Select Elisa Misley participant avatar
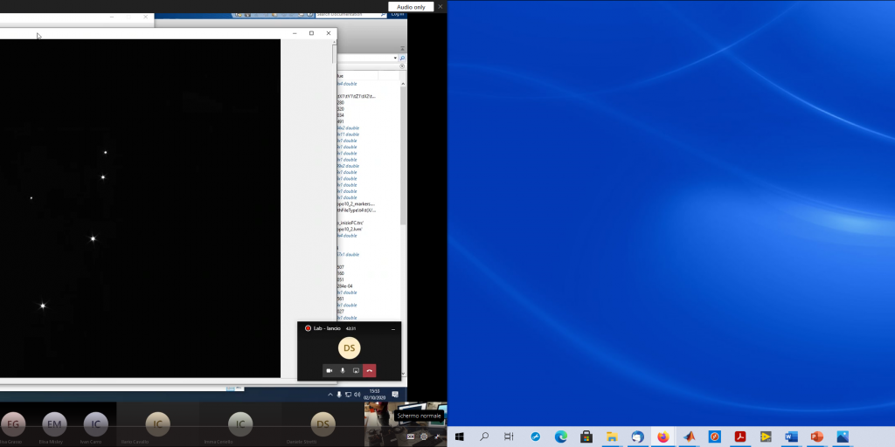895x447 pixels. point(54,424)
